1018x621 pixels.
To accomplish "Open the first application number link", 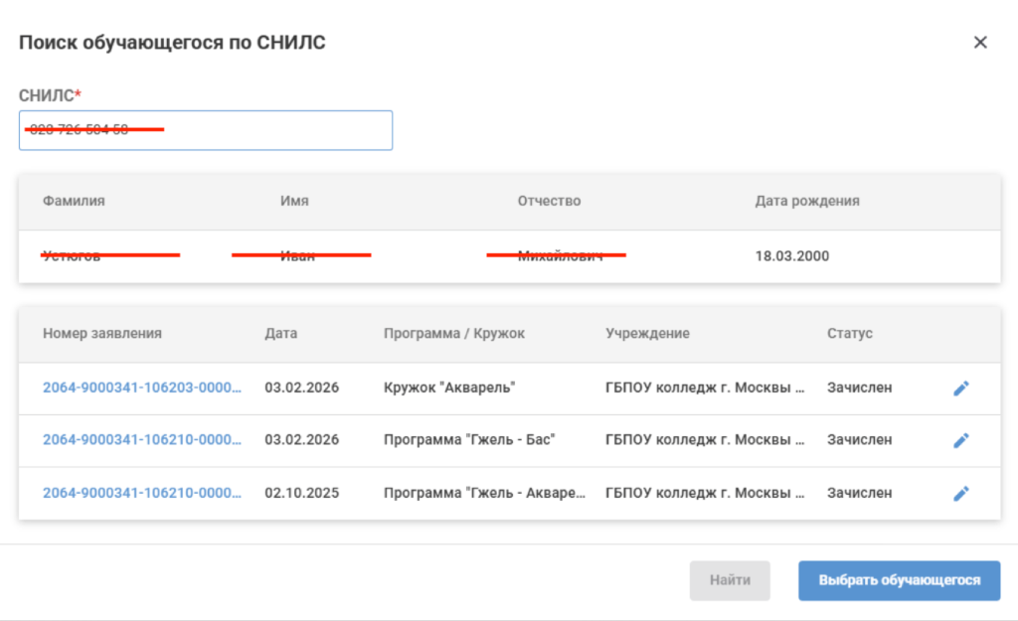I will pyautogui.click(x=141, y=388).
